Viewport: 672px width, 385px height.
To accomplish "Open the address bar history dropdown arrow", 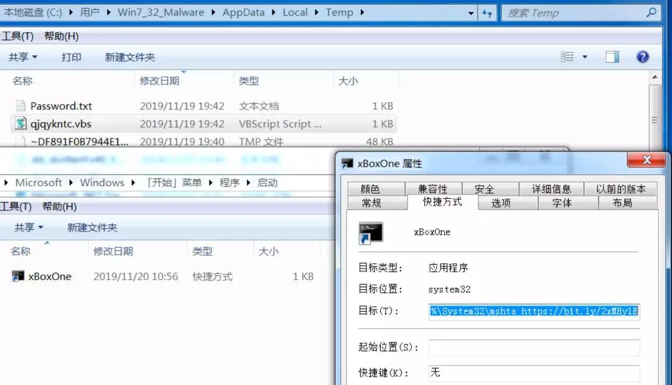I will pyautogui.click(x=472, y=12).
